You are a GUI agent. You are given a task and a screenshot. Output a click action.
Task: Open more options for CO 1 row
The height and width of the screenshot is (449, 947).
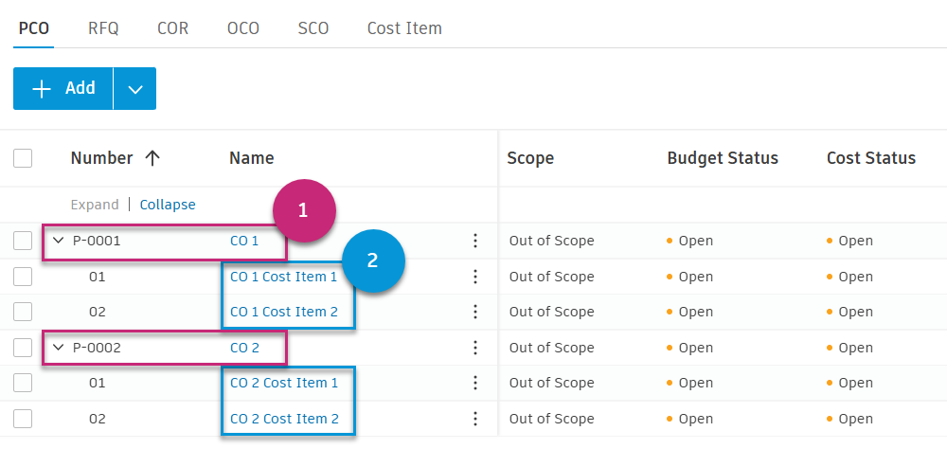(475, 241)
